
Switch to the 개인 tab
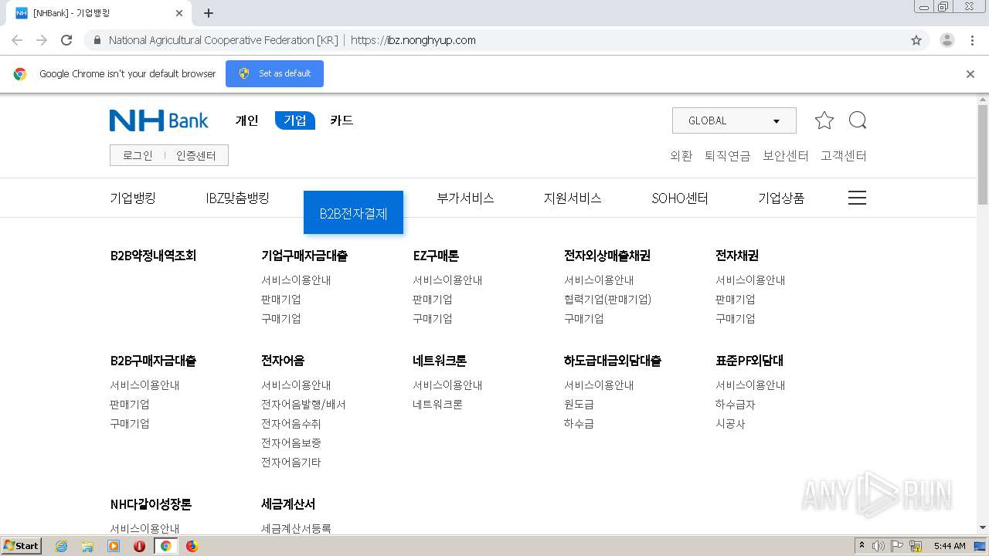(246, 120)
